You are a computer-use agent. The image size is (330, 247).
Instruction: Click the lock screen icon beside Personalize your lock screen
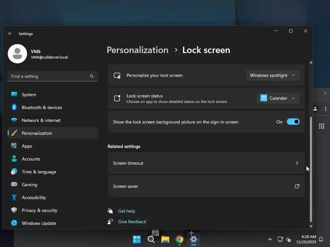click(x=117, y=75)
